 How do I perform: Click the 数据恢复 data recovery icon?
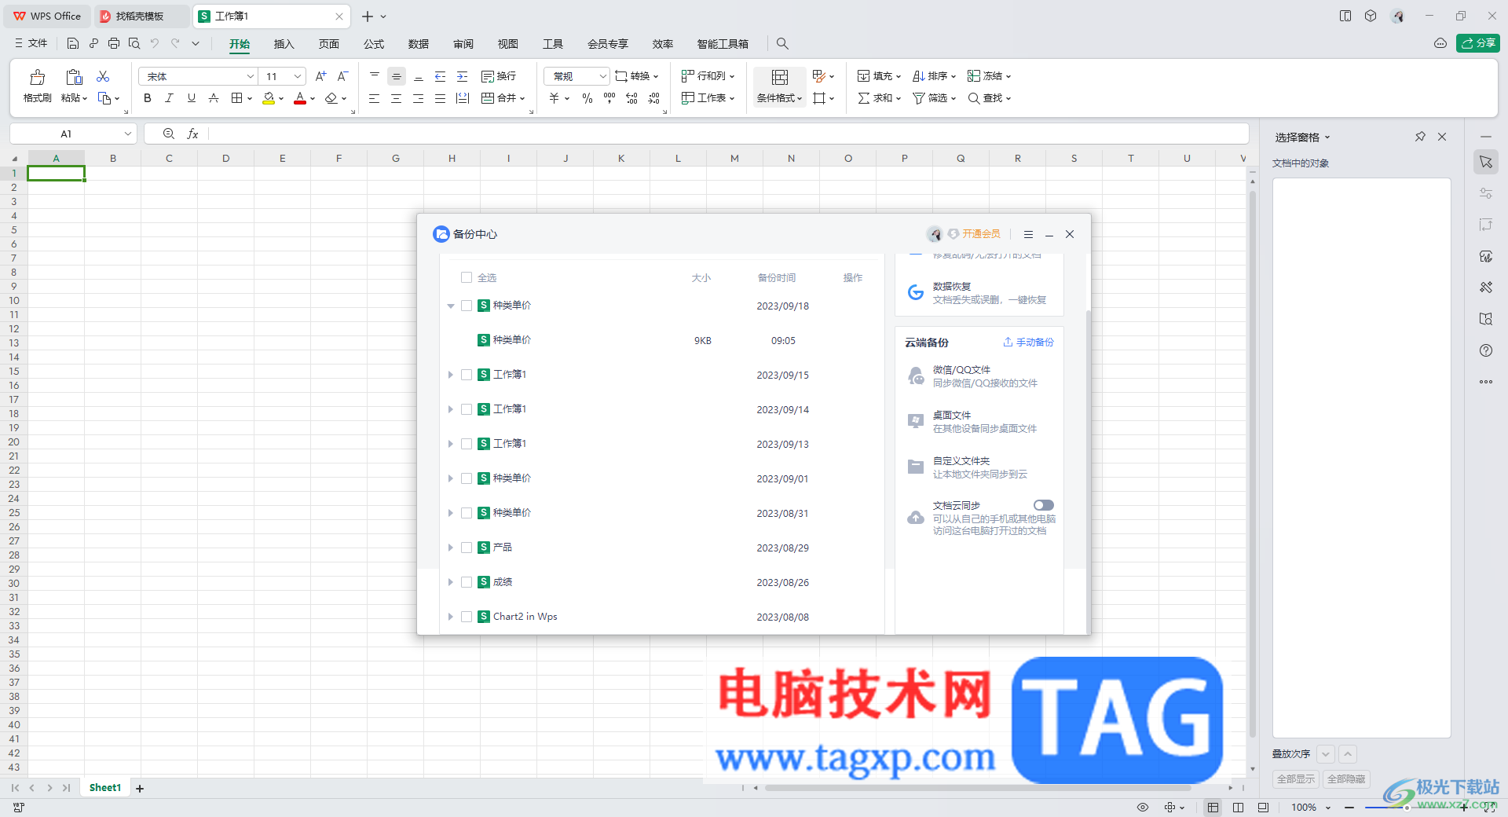[x=916, y=292]
